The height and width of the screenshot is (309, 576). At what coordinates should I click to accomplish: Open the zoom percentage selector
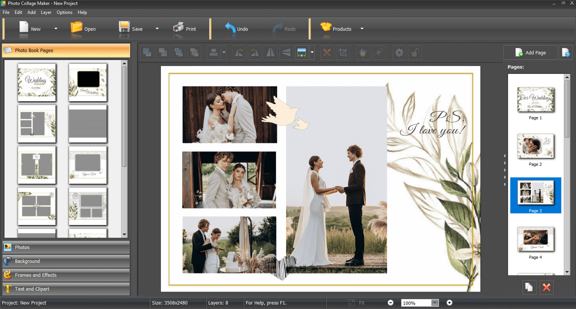435,303
